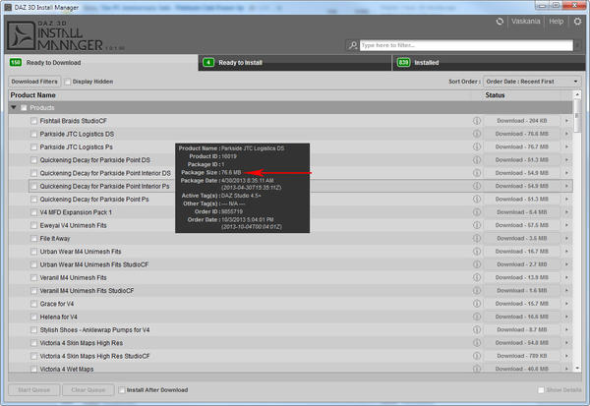Screen dimensions: 590x406
Task: Switch to the Ready to Install tab
Action: click(x=295, y=63)
